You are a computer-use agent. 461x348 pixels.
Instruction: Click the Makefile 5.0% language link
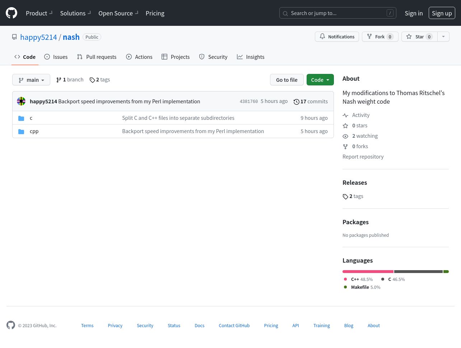tap(362, 287)
